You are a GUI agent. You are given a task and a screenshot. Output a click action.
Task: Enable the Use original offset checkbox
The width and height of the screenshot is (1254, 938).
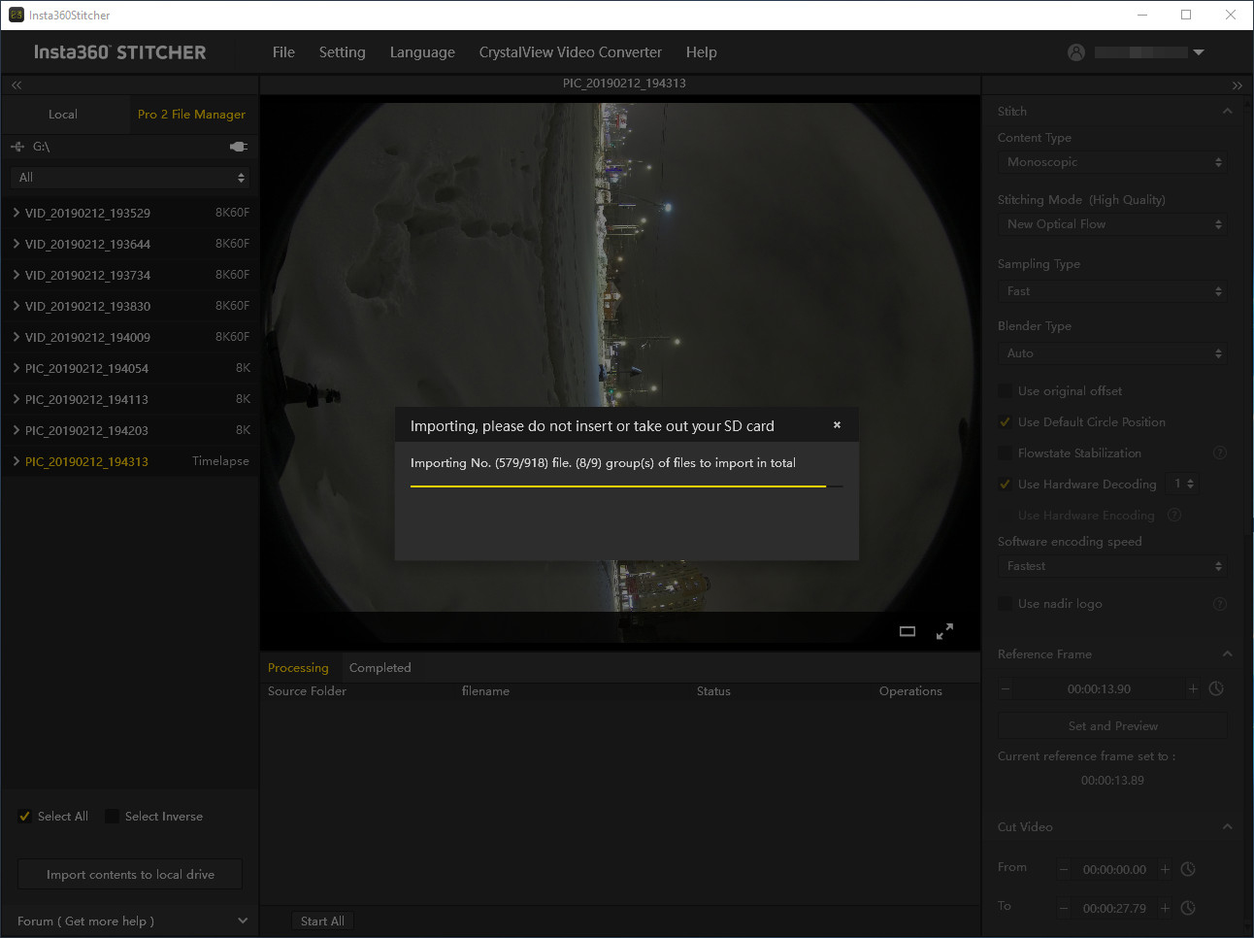tap(1006, 391)
